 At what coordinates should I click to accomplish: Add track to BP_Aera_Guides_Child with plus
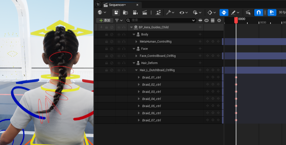click(x=200, y=27)
